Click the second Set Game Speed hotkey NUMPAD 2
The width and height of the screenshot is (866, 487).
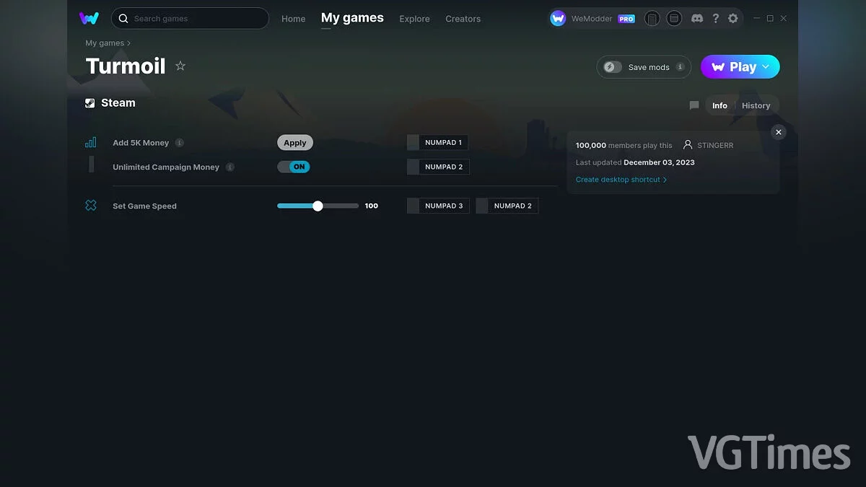coord(507,206)
